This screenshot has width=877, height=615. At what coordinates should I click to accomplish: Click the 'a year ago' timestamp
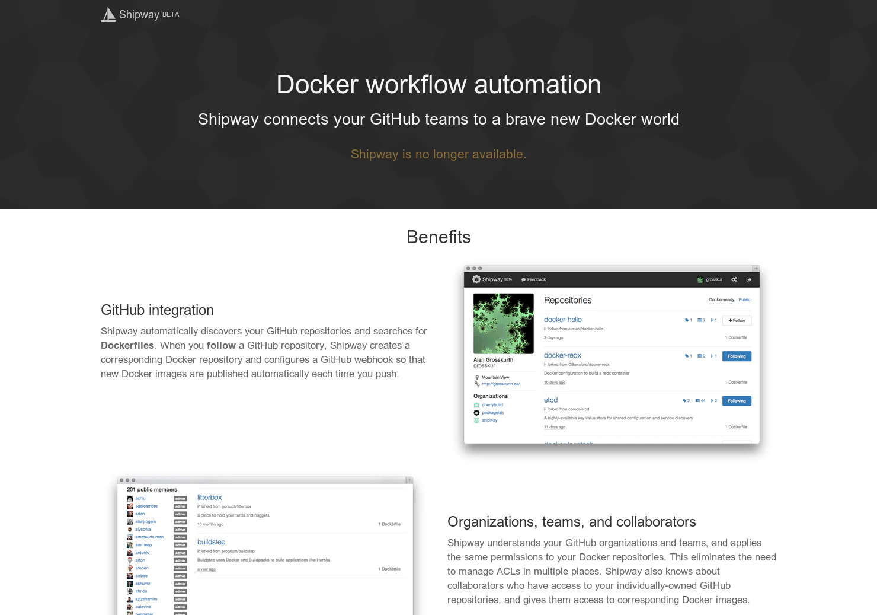point(206,569)
